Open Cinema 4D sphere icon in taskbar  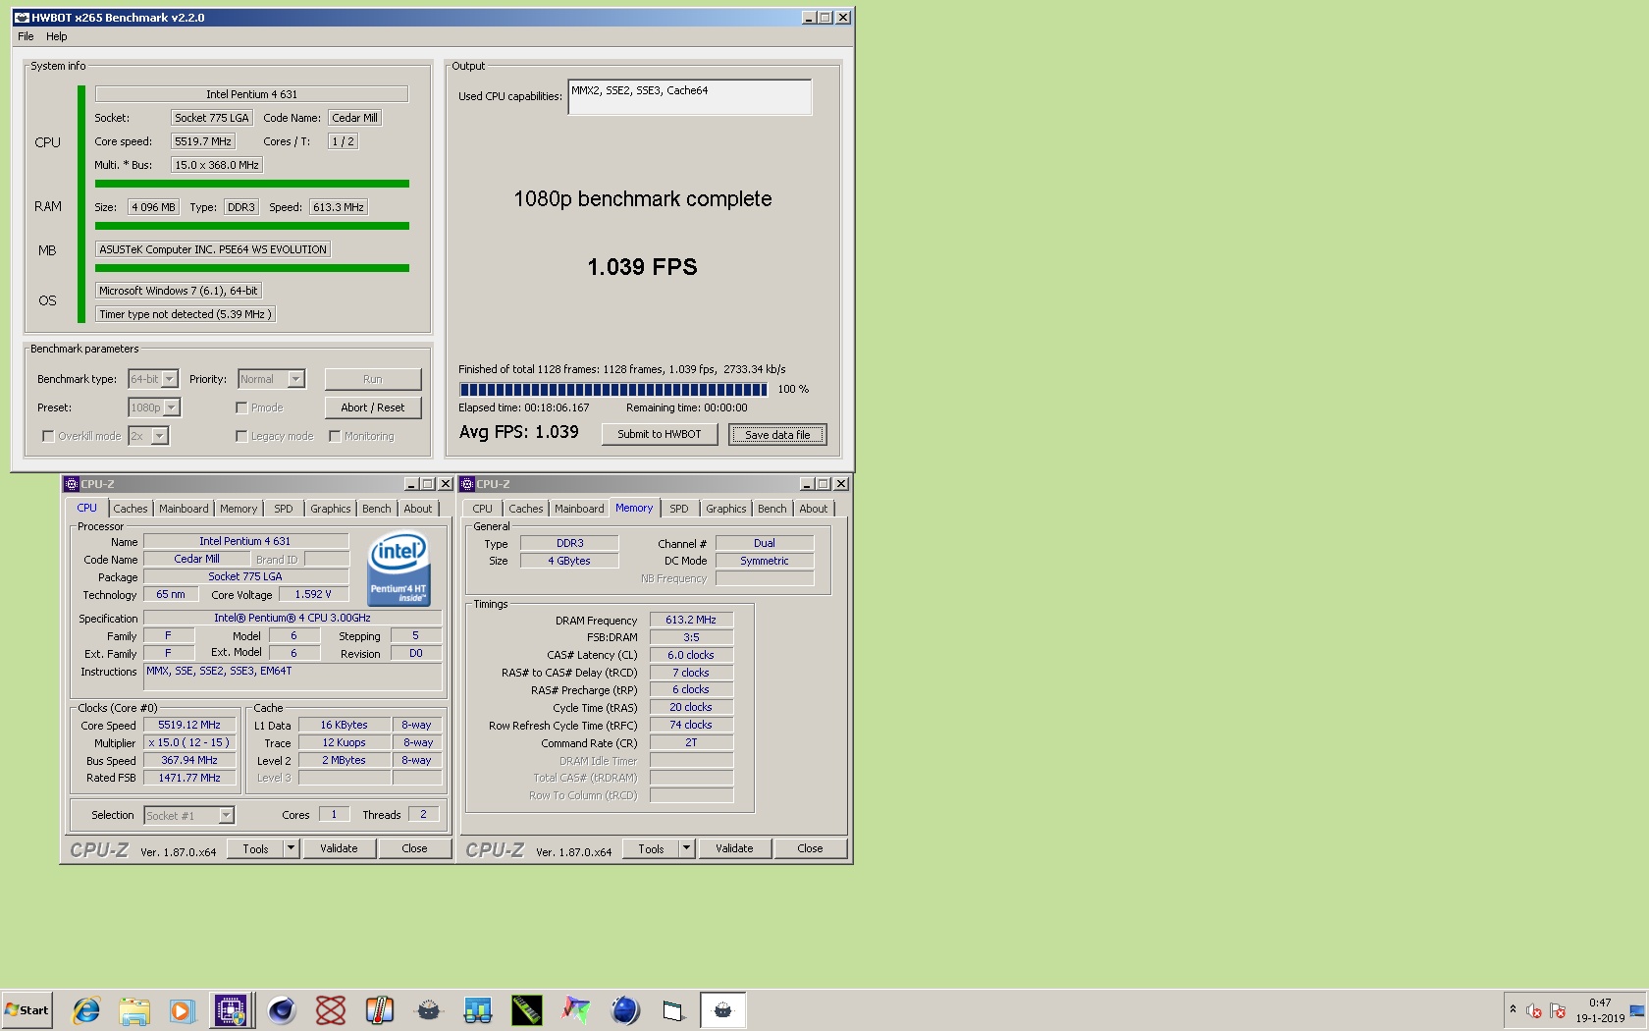[x=282, y=1010]
